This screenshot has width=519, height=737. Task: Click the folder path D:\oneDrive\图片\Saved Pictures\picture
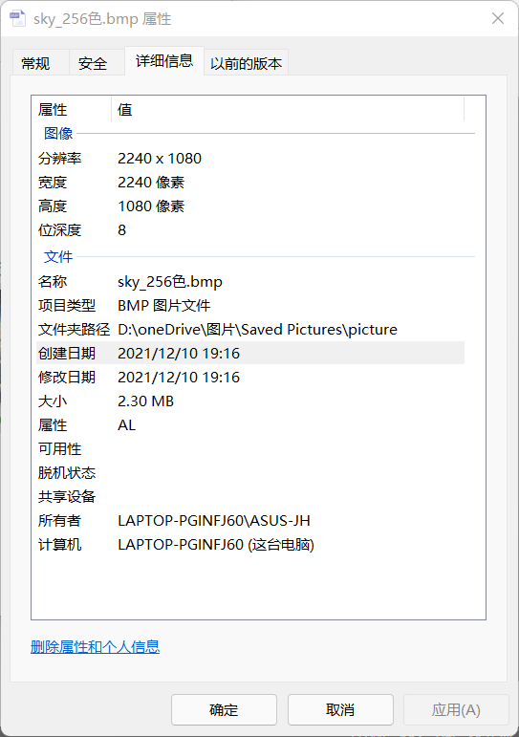tap(257, 330)
